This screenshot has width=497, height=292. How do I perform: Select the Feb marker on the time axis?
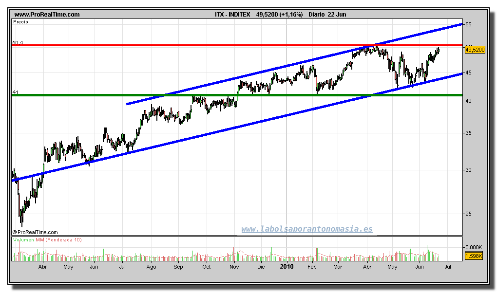coord(312,267)
